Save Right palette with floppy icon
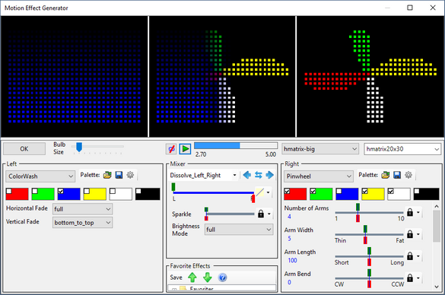 [x=397, y=175]
